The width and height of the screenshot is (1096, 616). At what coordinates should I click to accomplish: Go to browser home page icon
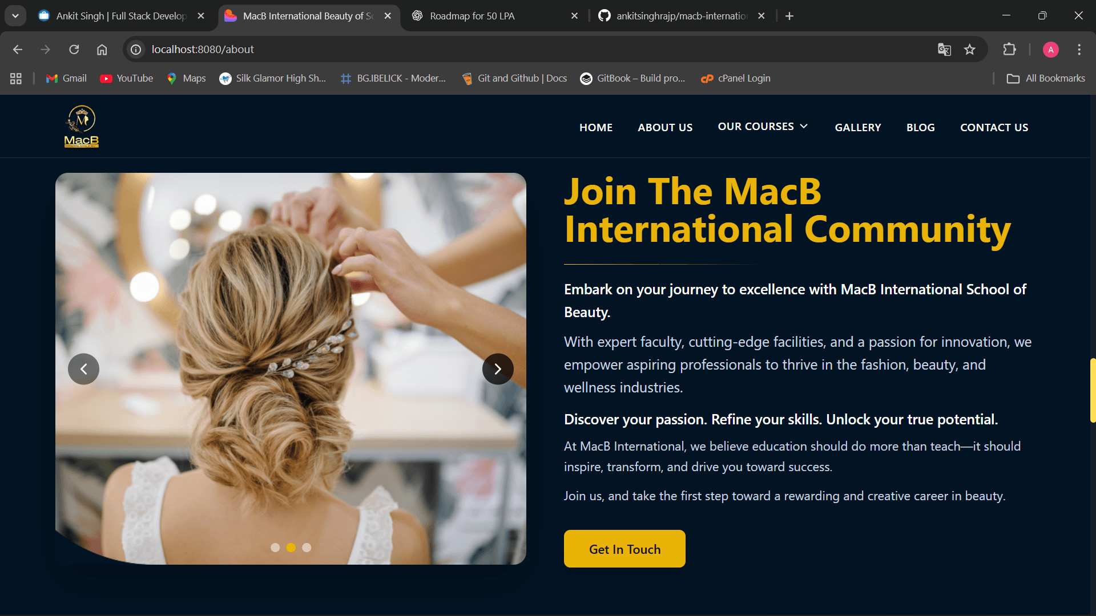pos(102,50)
